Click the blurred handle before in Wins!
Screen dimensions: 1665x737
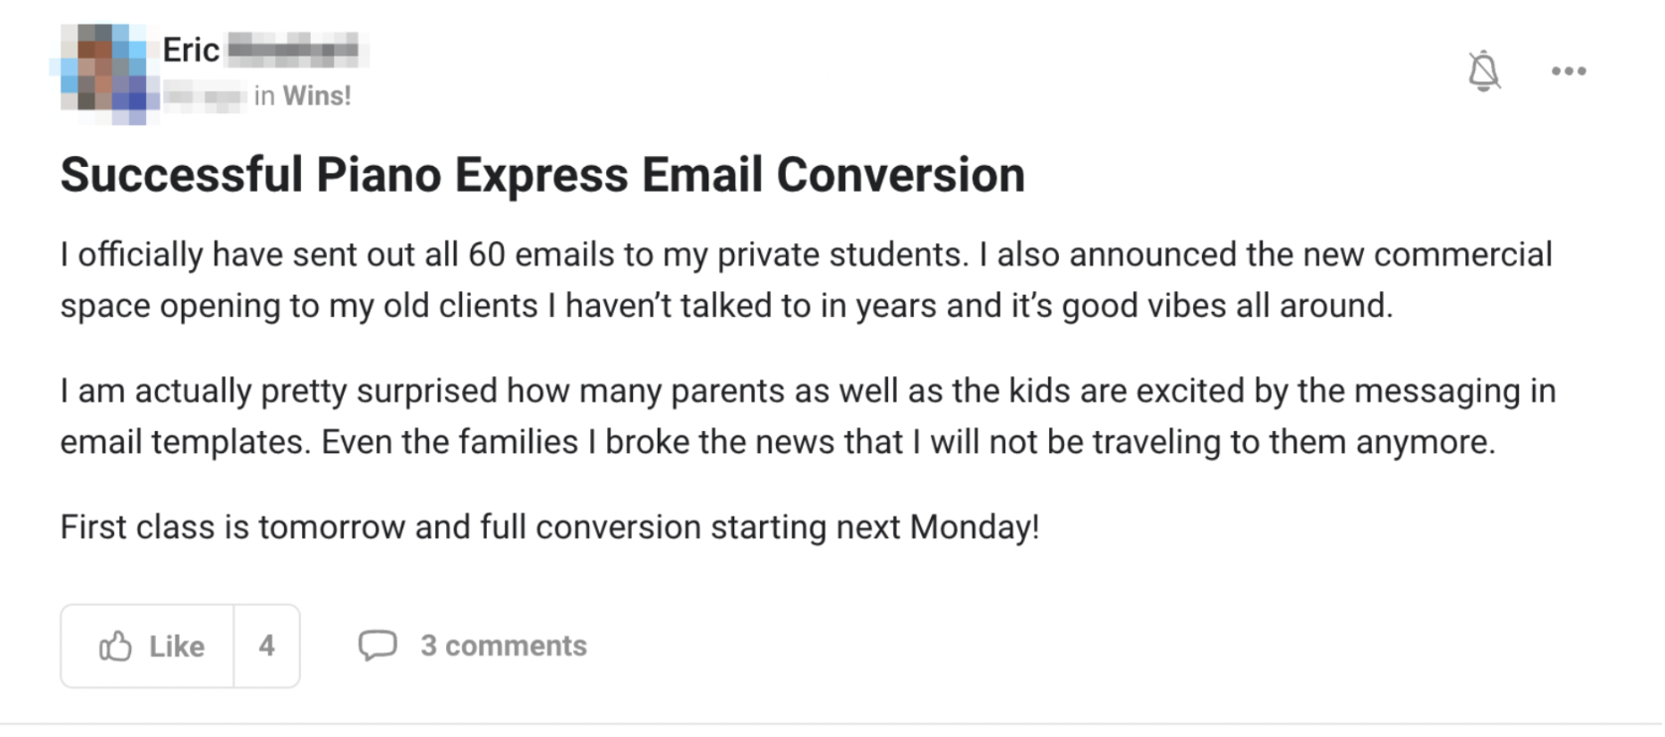click(206, 96)
